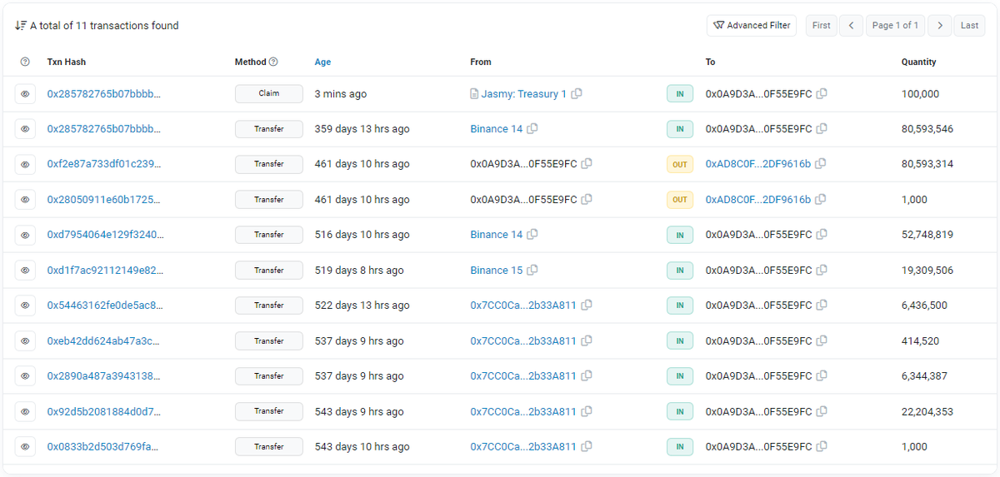This screenshot has width=1000, height=477.
Task: Click the next page chevron
Action: (x=940, y=26)
